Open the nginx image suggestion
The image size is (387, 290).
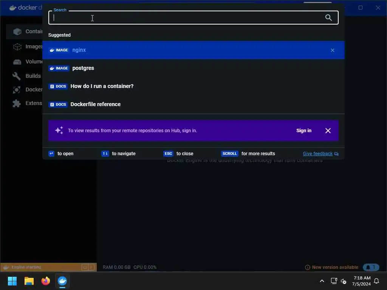point(193,50)
